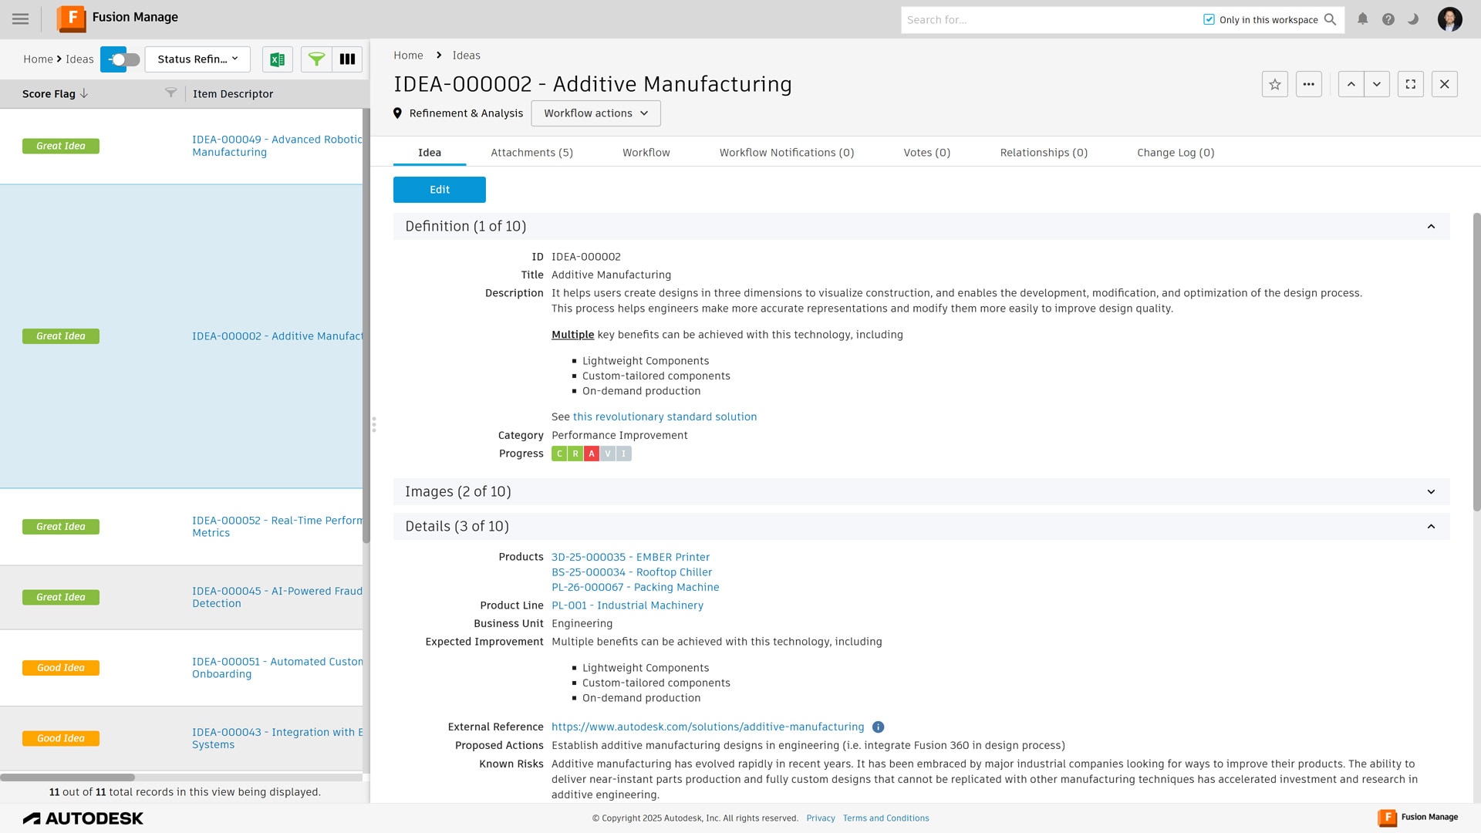Open the Change Log (0) tab
This screenshot has height=833, width=1481.
pos(1175,153)
